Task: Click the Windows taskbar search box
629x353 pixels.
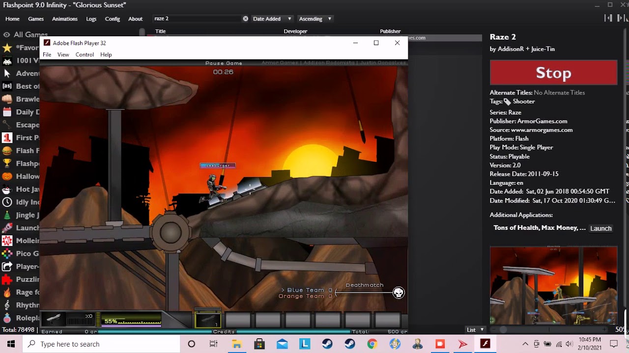Action: [x=101, y=344]
